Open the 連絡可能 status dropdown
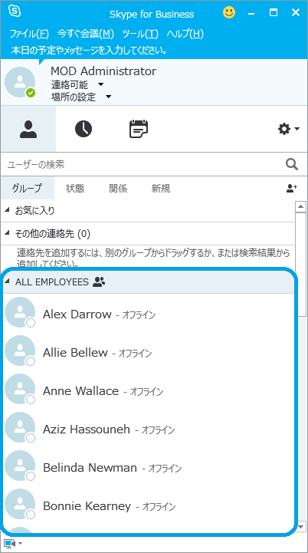308x553 pixels. pos(77,84)
